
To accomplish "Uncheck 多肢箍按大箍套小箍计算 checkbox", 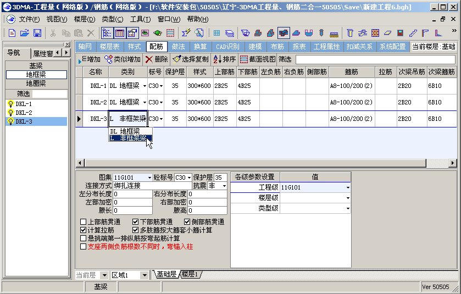I will click(x=136, y=230).
